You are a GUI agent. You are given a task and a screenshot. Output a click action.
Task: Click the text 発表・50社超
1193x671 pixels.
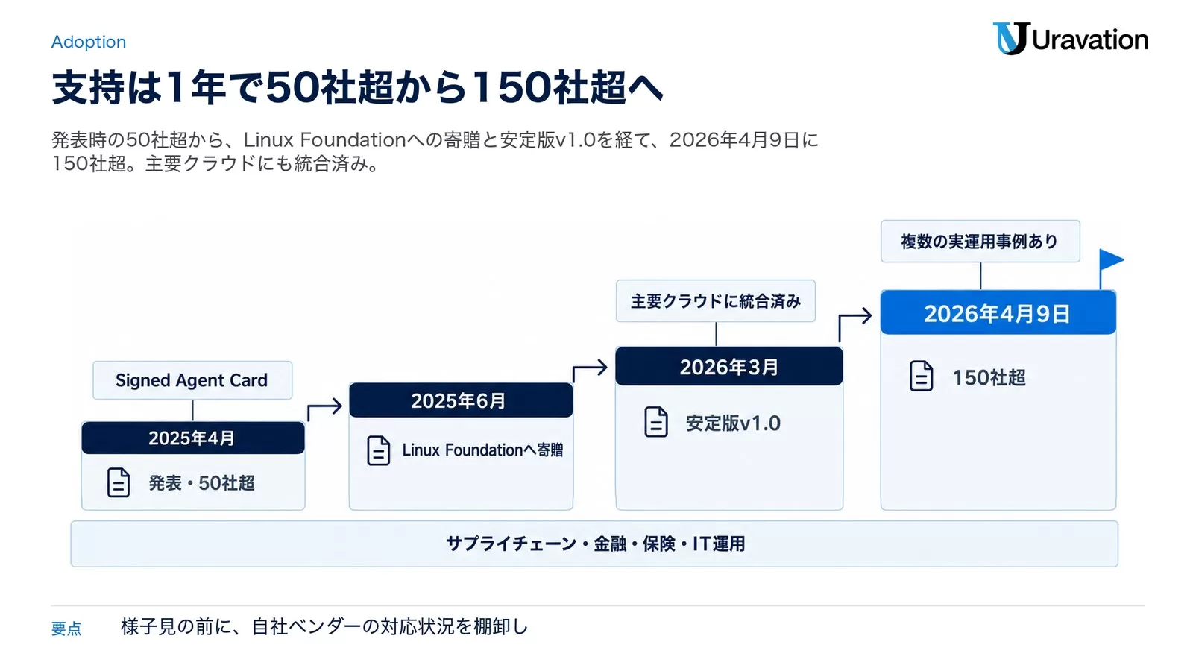(202, 483)
